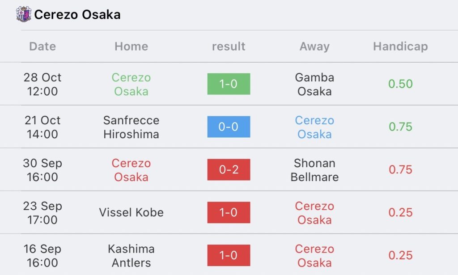Click the green 1-0 result badge

229,84
